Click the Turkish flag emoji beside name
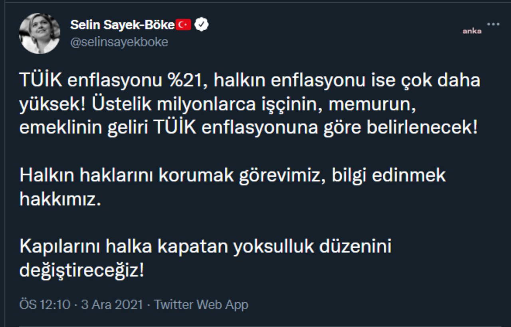The image size is (511, 327). pos(183,25)
